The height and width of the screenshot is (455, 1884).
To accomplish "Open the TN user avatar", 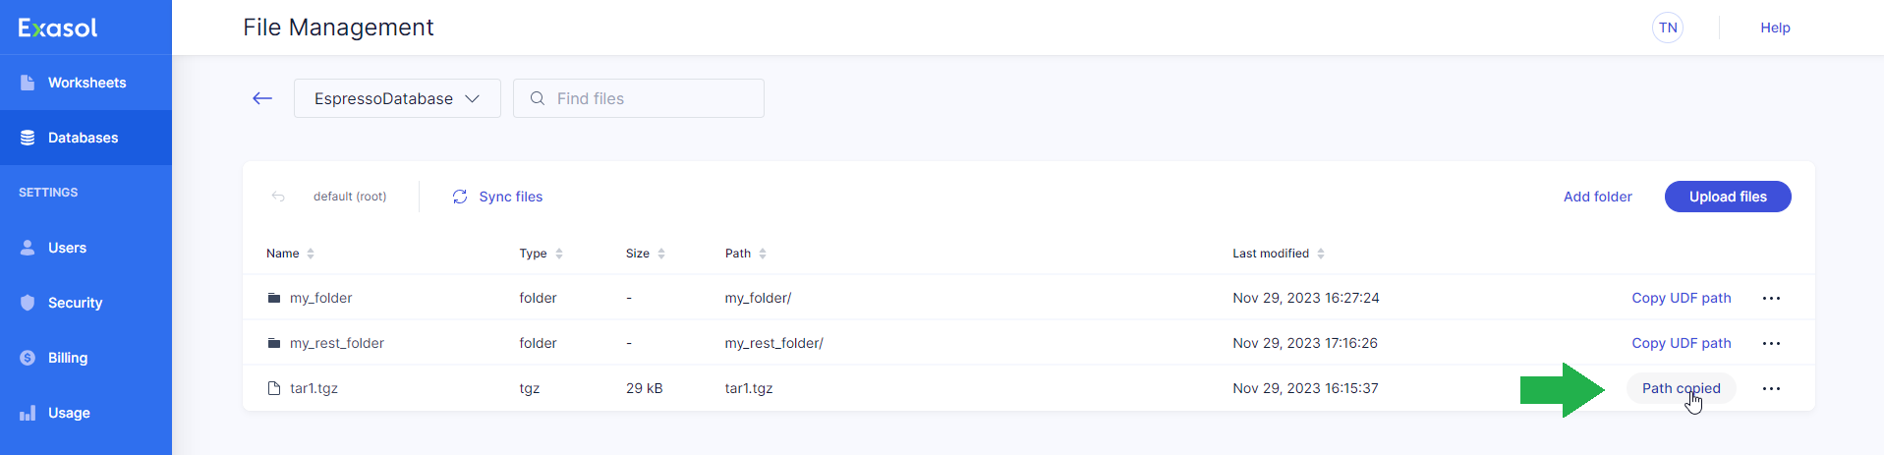I will tap(1668, 28).
